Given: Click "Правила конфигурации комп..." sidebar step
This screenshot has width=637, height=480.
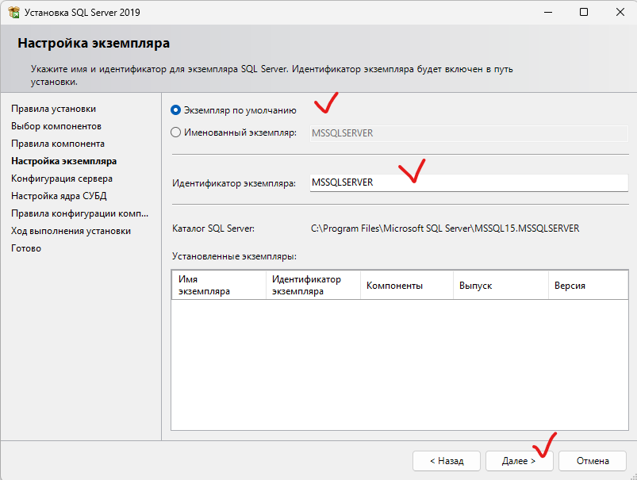Looking at the screenshot, I should click(79, 213).
